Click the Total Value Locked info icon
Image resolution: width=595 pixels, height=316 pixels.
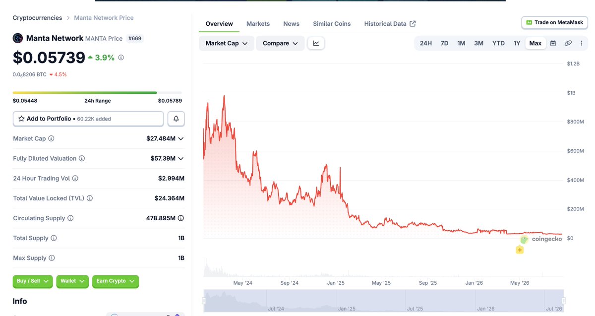tap(90, 198)
